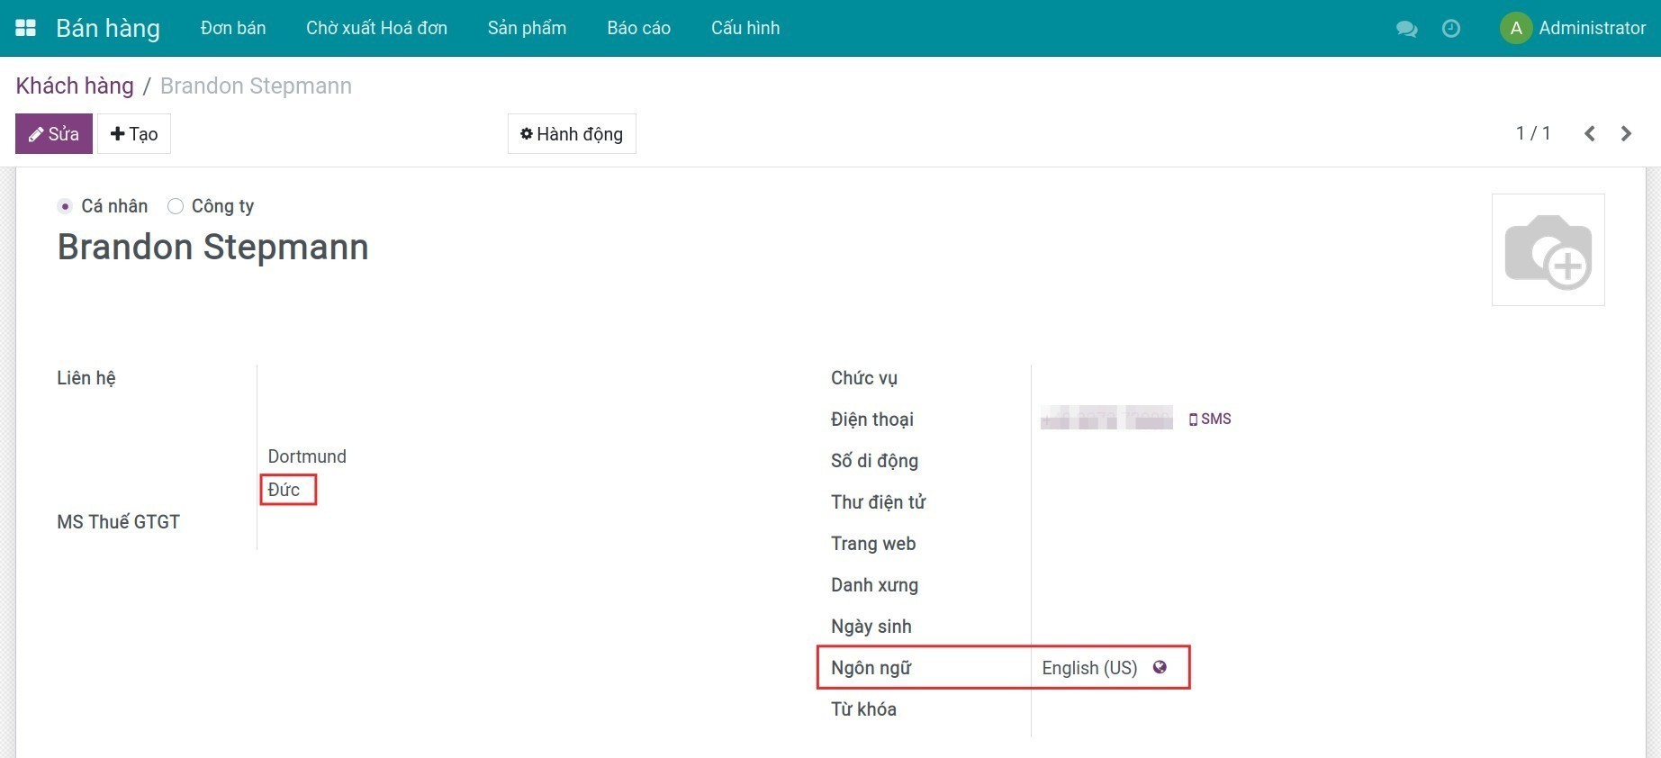Open the apps grid menu icon
The height and width of the screenshot is (758, 1661).
click(x=26, y=28)
